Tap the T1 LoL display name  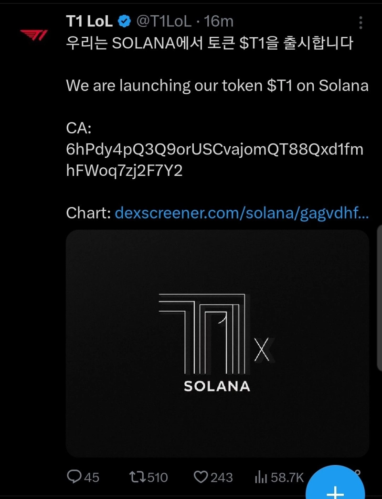(90, 22)
